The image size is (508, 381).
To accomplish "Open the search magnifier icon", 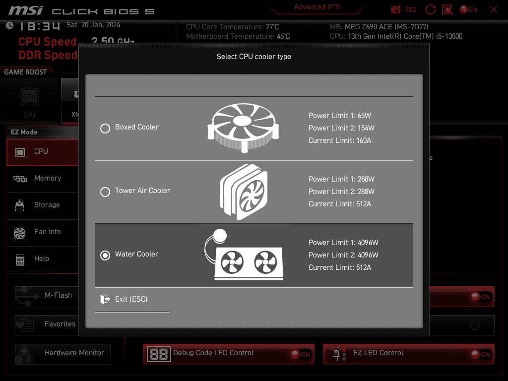I will tap(447, 10).
